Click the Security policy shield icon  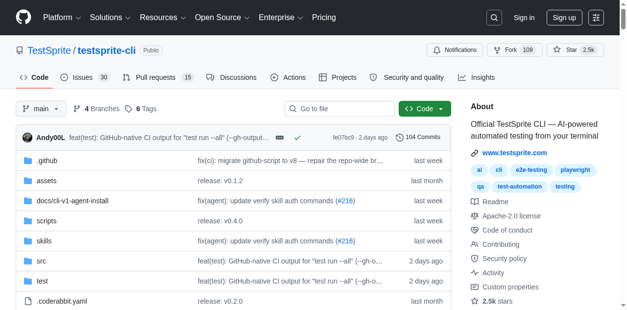click(x=475, y=259)
